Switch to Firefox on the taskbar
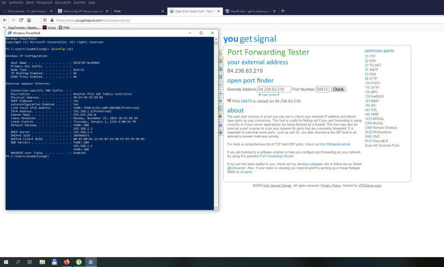The height and width of the screenshot is (267, 444). click(x=67, y=262)
